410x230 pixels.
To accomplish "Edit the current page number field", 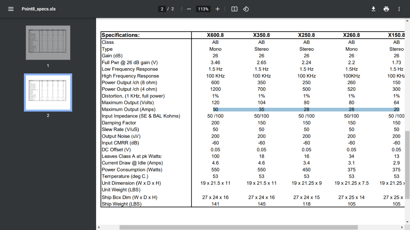I will click(162, 9).
